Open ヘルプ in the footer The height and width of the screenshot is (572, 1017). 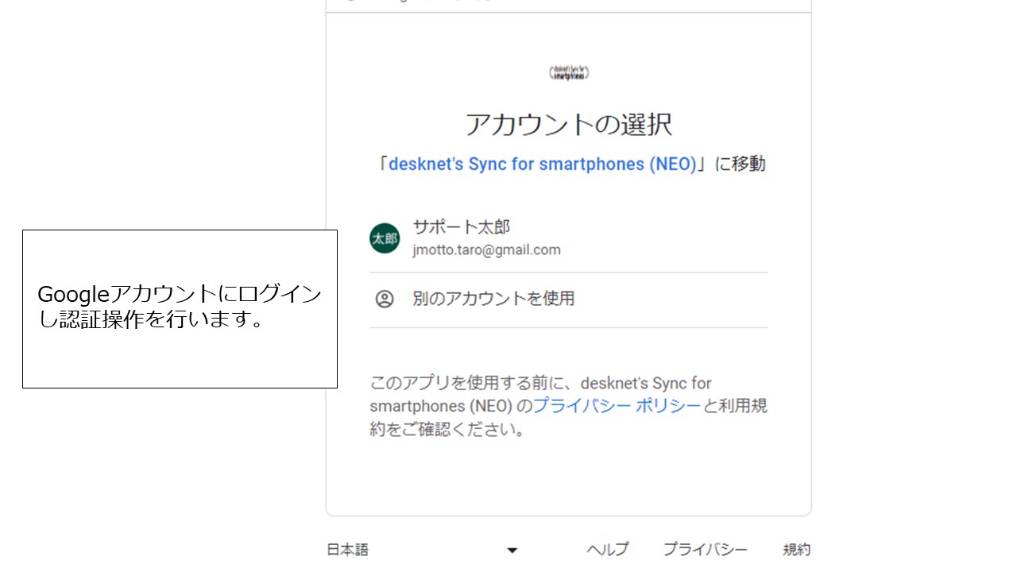607,550
